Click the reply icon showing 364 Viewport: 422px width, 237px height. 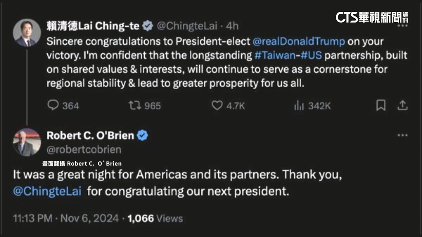53,105
